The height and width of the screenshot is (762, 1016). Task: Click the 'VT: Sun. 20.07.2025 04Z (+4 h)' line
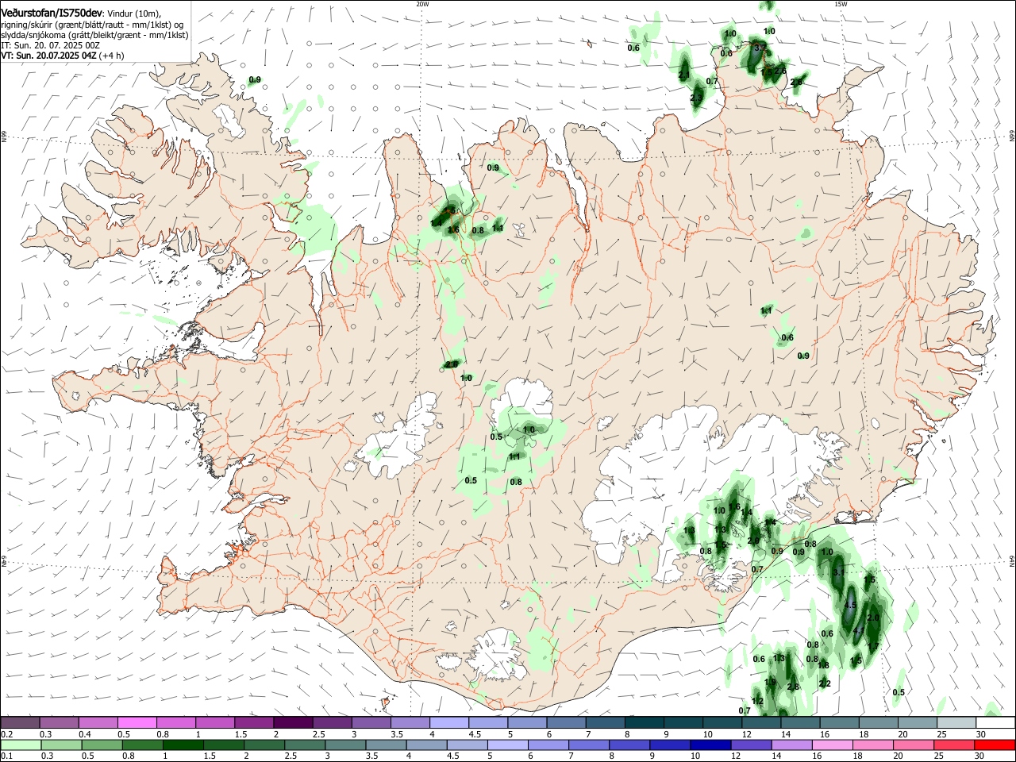tap(63, 56)
